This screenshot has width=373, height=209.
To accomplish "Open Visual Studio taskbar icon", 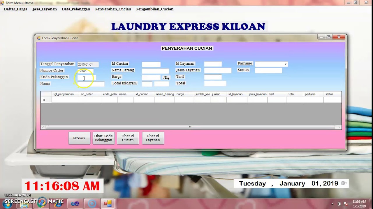I will point(75,204).
